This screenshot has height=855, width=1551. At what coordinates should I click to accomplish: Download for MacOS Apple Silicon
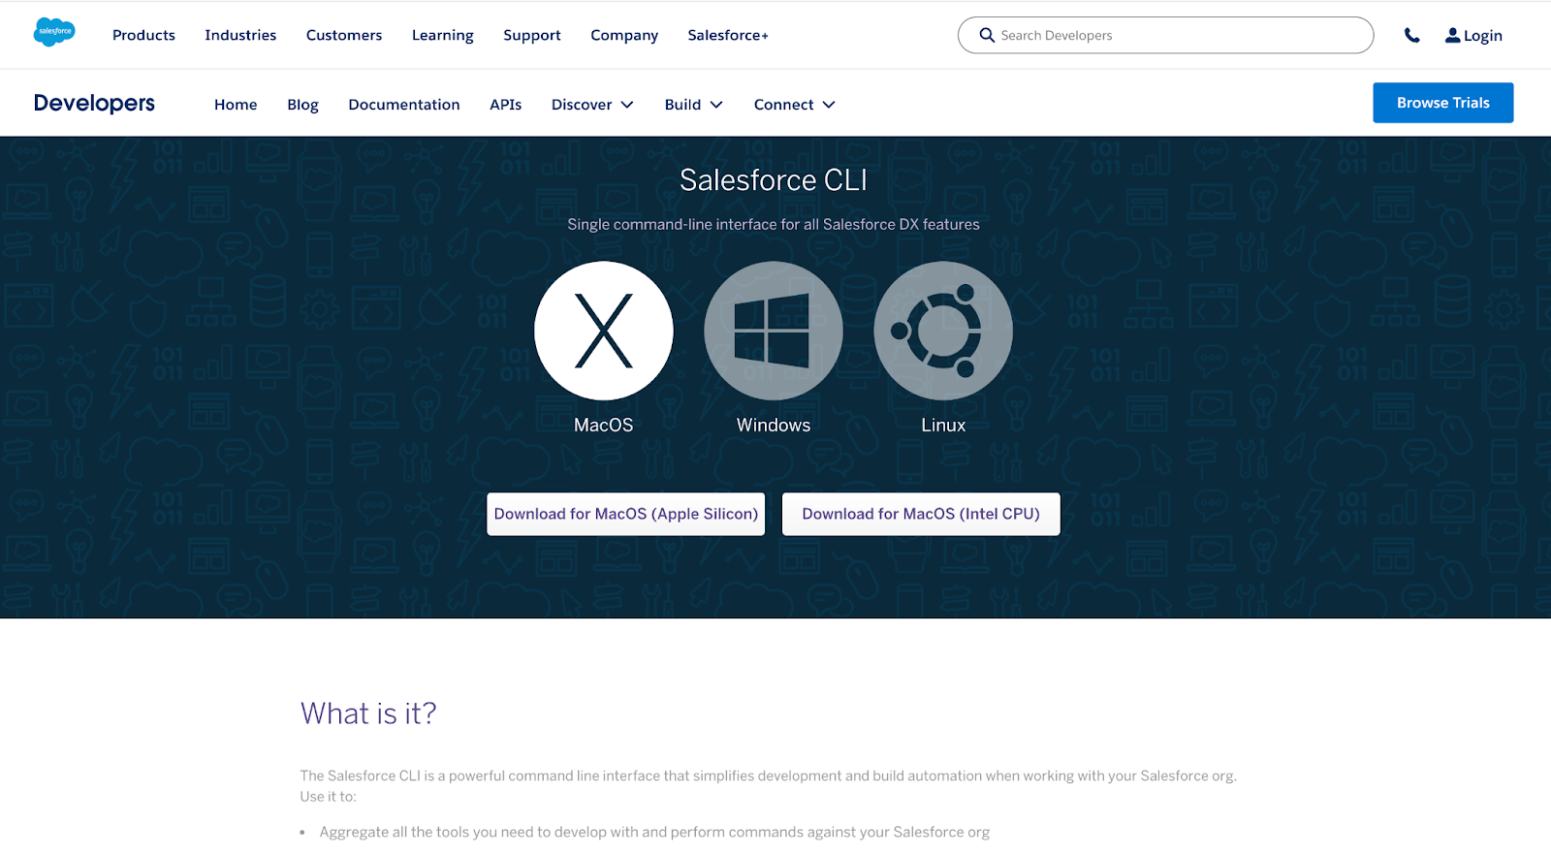(626, 514)
